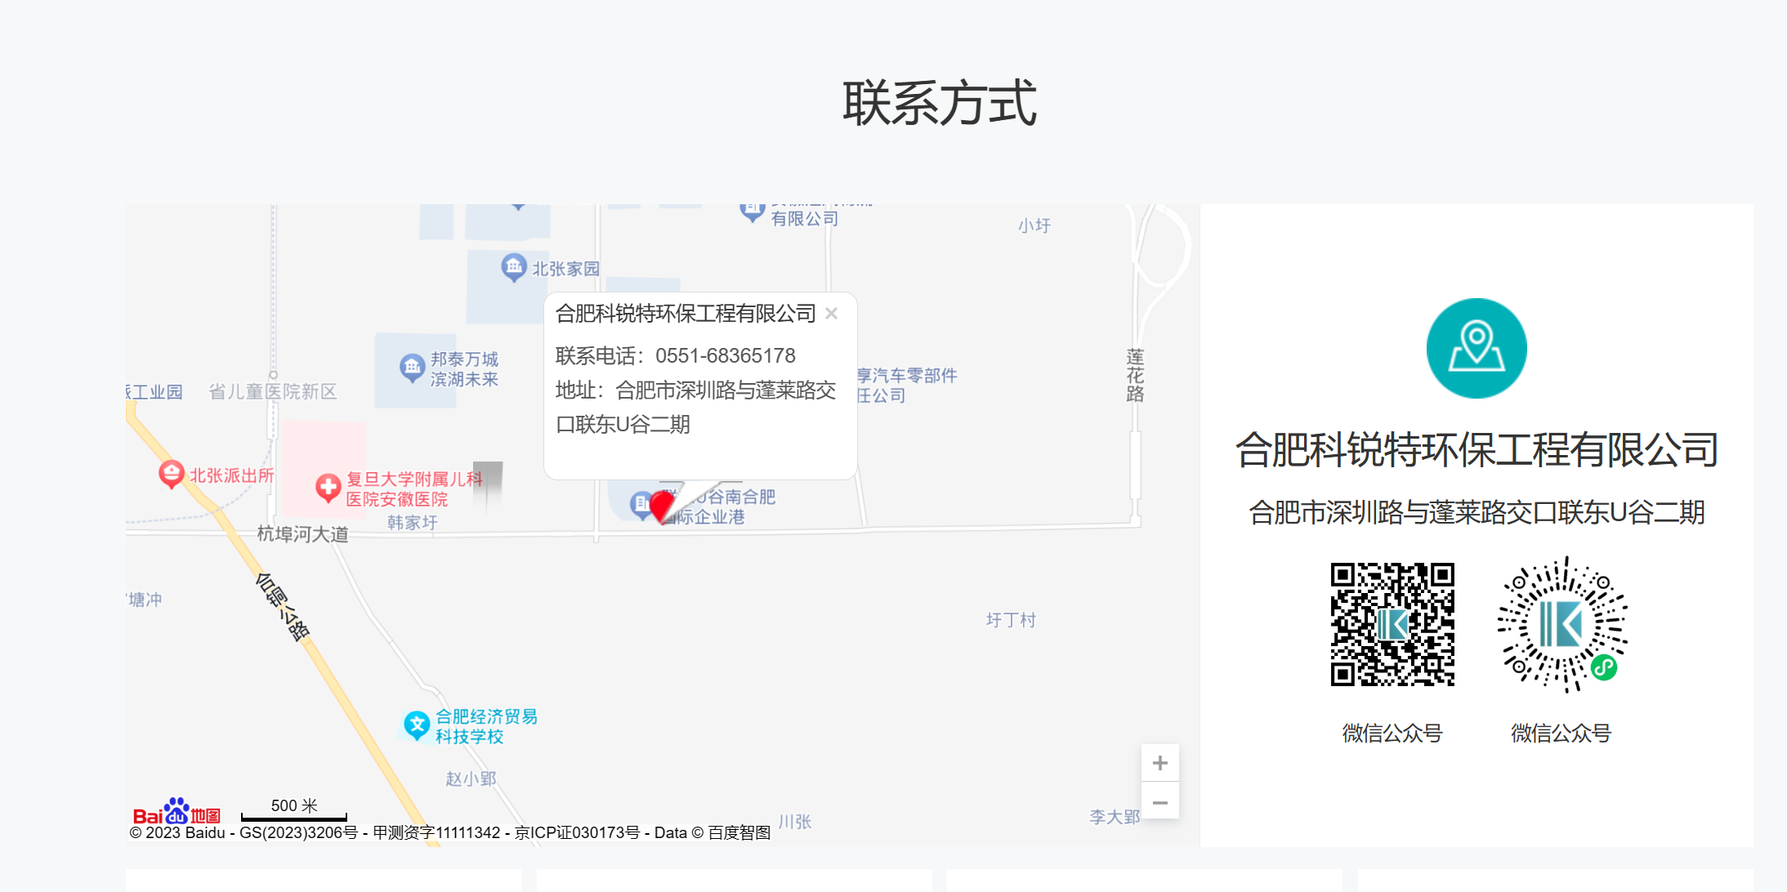
Task: Zoom out the map with minus button
Action: (x=1159, y=802)
